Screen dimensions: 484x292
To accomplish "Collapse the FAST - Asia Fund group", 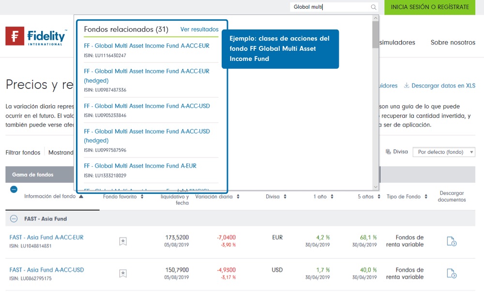I will point(14,219).
